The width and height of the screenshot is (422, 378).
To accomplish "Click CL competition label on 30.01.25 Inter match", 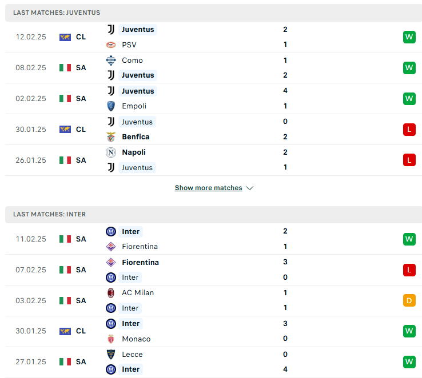I will (x=81, y=331).
